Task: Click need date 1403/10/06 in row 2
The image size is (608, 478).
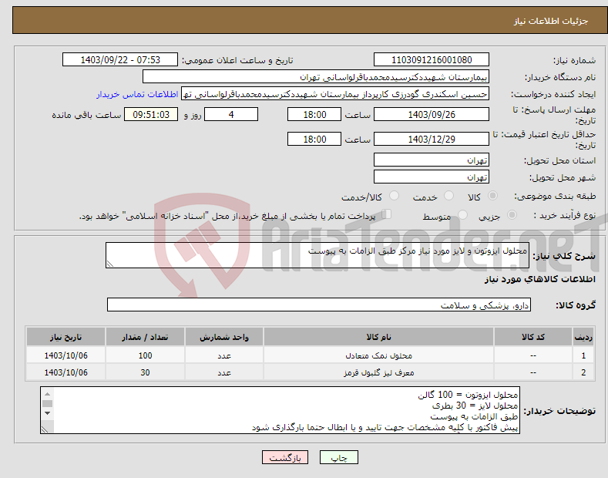Action: click(66, 372)
